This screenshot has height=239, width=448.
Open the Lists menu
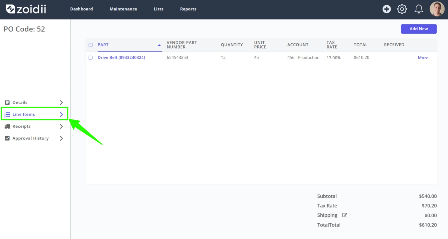[x=159, y=9]
